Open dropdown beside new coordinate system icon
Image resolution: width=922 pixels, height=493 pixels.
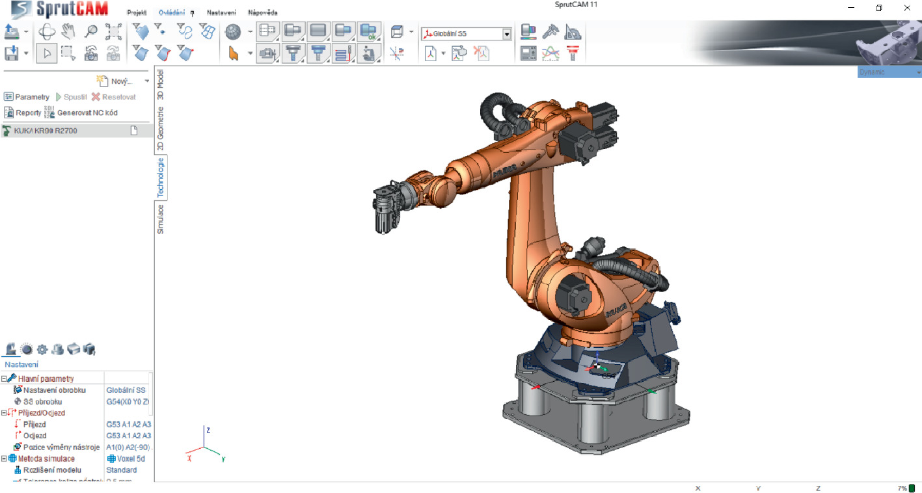(x=443, y=53)
